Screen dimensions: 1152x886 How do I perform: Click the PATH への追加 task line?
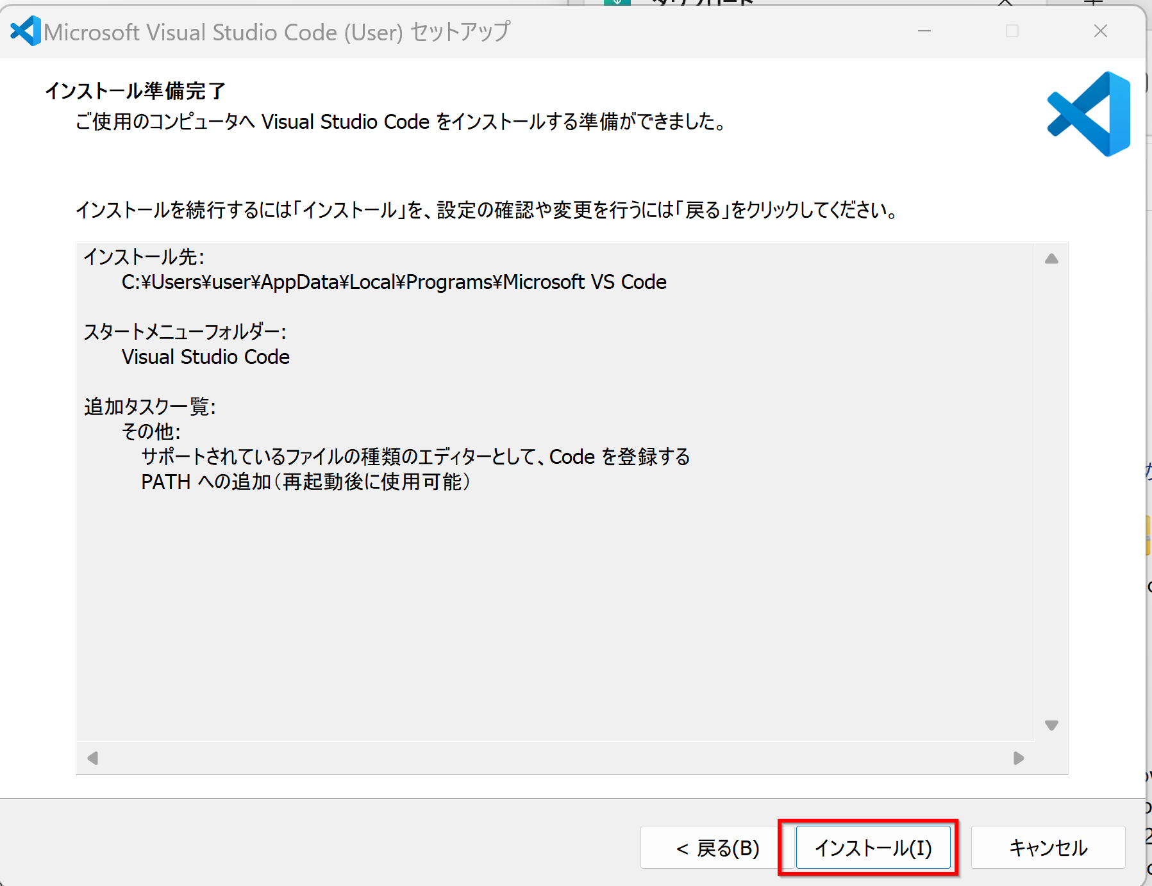[306, 482]
